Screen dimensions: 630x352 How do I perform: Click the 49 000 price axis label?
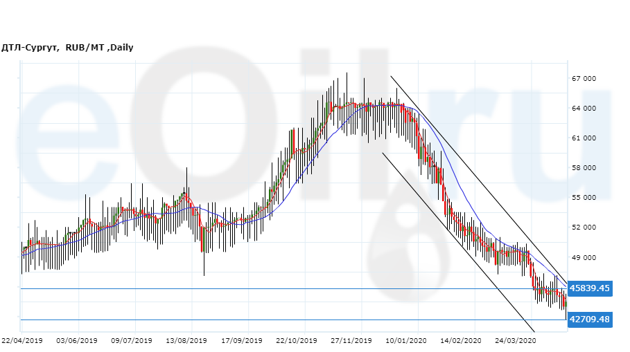click(x=584, y=257)
